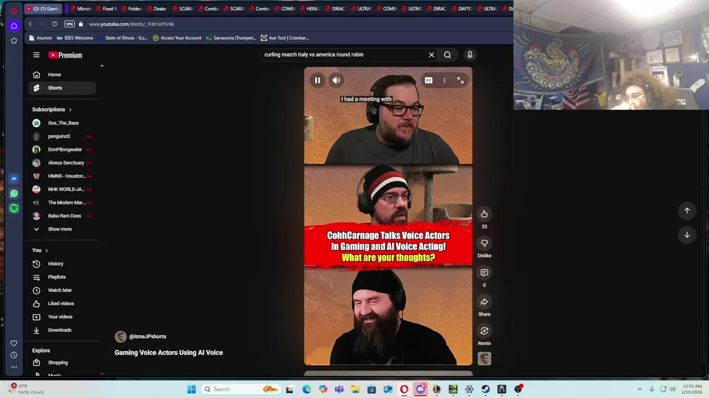Open Baba Ram Dass subscription channel
Image resolution: width=709 pixels, height=398 pixels.
coord(62,216)
